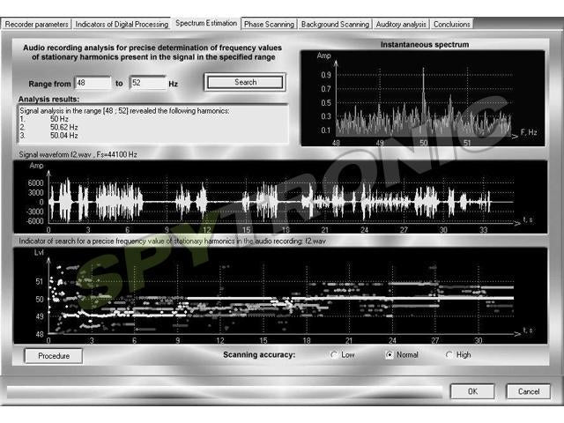Set scanning accuracy to High
Viewport: 564px width, 423px height.
tap(458, 355)
